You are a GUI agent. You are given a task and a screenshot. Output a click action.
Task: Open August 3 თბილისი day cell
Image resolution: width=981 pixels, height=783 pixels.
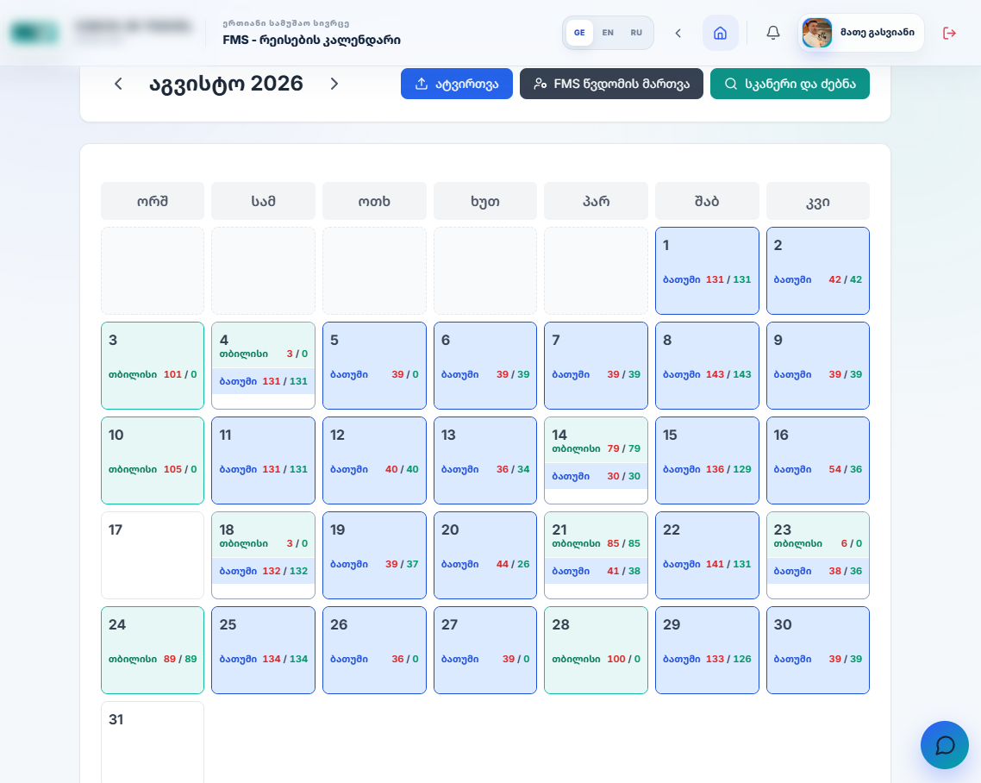(153, 366)
